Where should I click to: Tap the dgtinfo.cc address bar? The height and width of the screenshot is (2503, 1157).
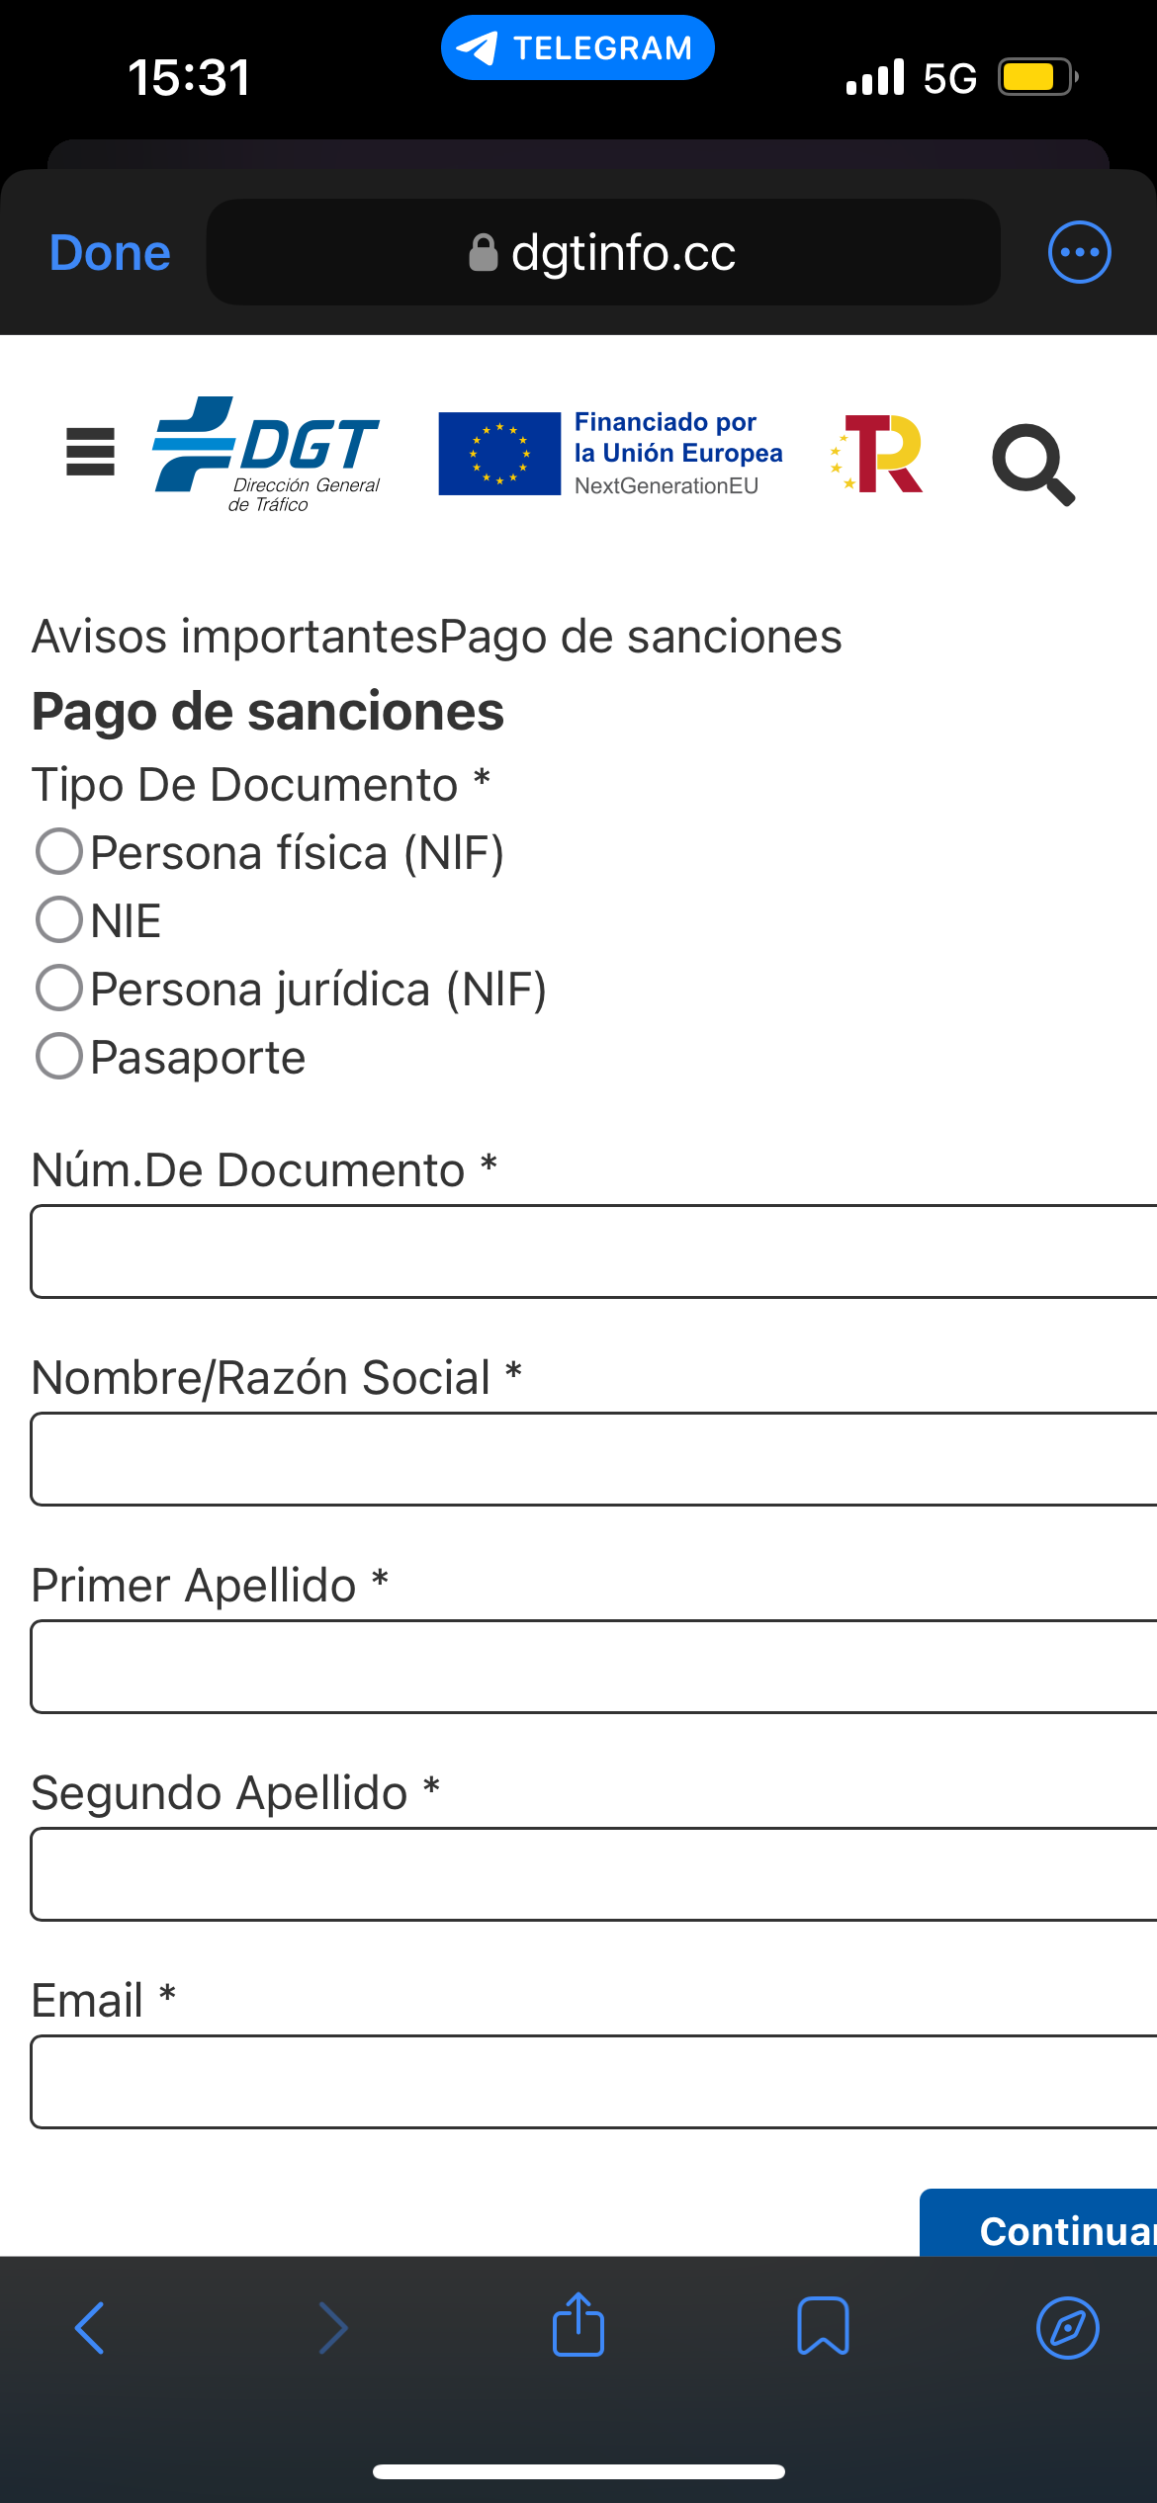603,252
